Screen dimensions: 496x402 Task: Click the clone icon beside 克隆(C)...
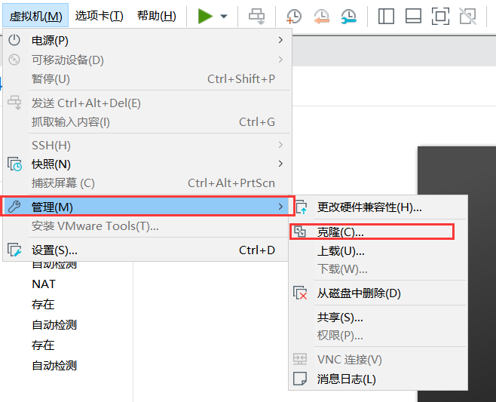[299, 232]
